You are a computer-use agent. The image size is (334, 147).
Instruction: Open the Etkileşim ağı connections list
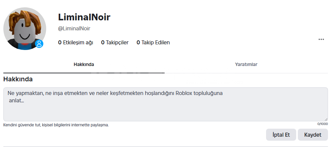click(x=76, y=42)
